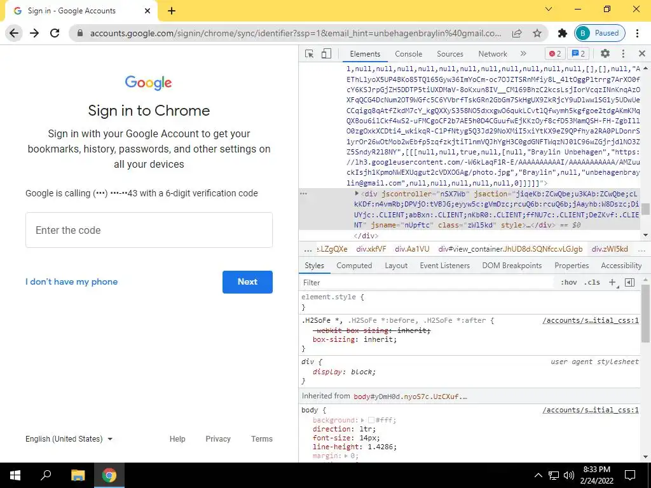The height and width of the screenshot is (488, 651).
Task: Open the Styles pane tab
Action: [314, 266]
